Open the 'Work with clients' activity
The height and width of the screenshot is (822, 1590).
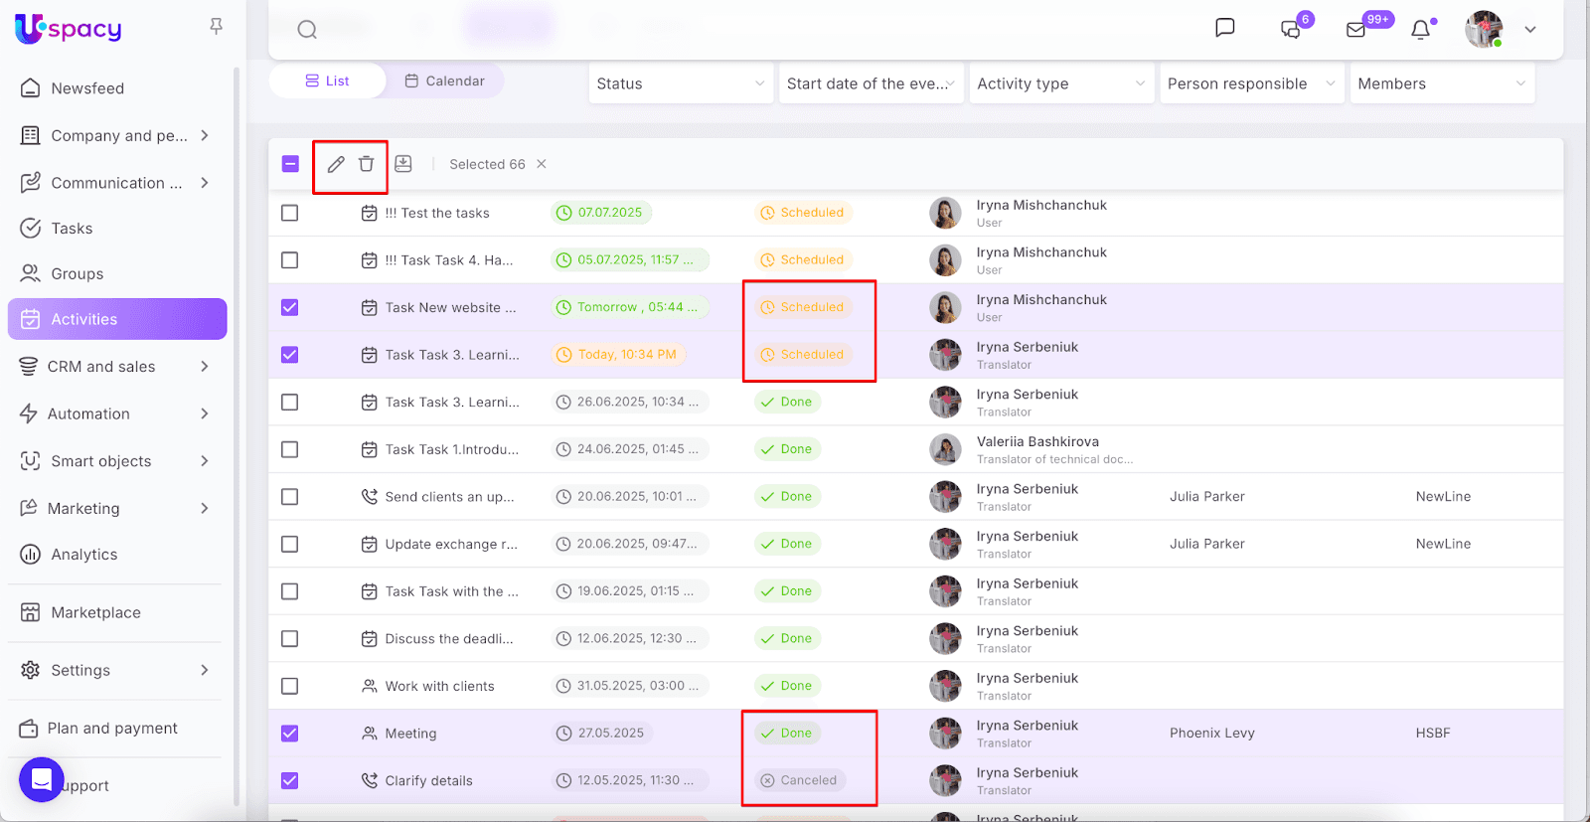439,686
